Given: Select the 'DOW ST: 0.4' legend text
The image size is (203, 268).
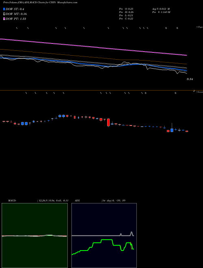Looking at the screenshot, I should [x=15, y=9].
